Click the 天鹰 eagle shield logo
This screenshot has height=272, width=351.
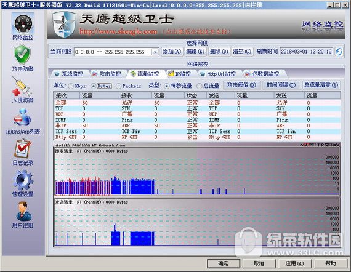click(64, 25)
